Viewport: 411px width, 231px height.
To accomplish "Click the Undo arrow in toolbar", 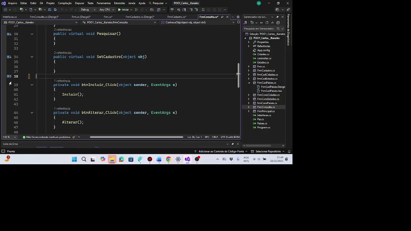I will pyautogui.click(x=62, y=10).
